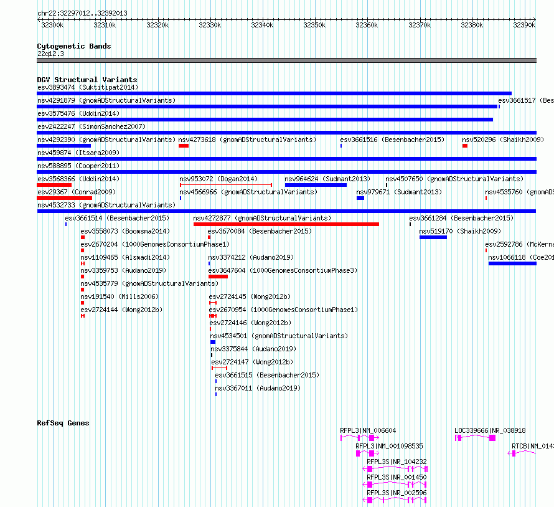Click the esv3647604 (1000GenomesConsortiumPhase3) label
The image size is (554, 507).
click(x=283, y=270)
